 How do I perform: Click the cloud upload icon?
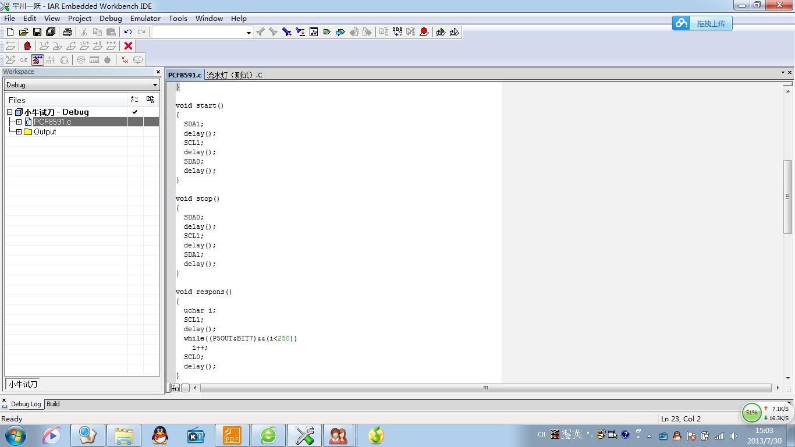tap(681, 23)
